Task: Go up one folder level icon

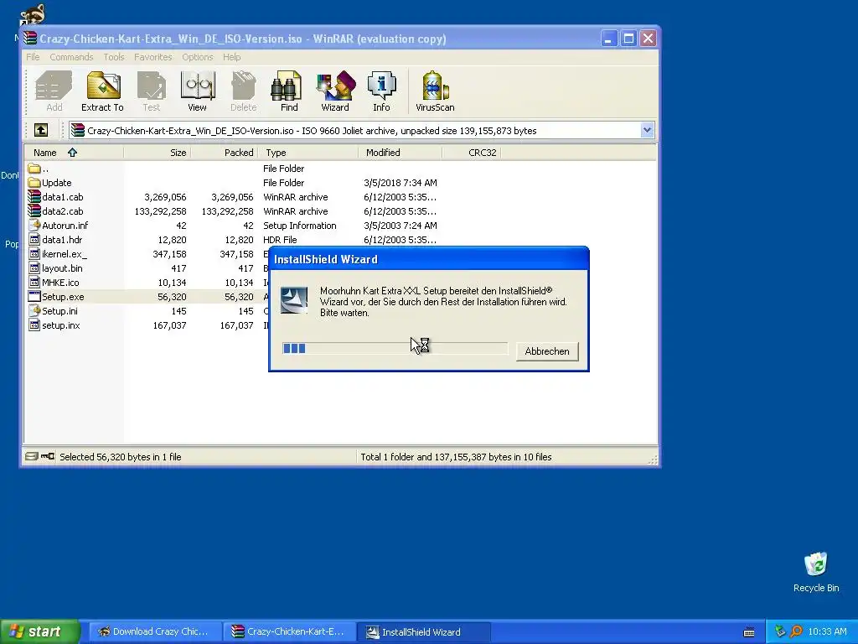Action: (41, 130)
